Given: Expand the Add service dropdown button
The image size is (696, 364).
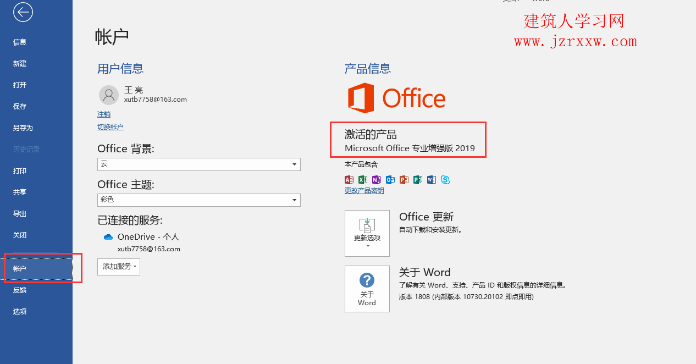Looking at the screenshot, I should pos(119,266).
